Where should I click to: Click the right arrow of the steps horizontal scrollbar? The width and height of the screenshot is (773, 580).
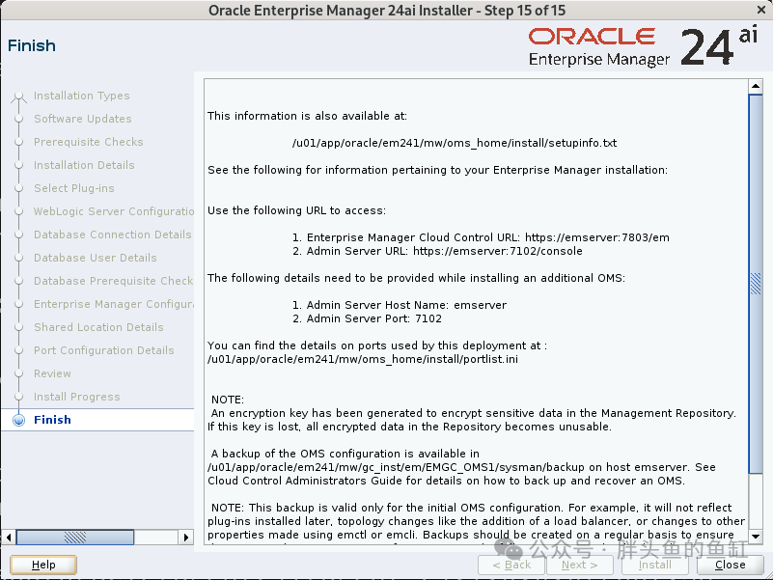(186, 538)
